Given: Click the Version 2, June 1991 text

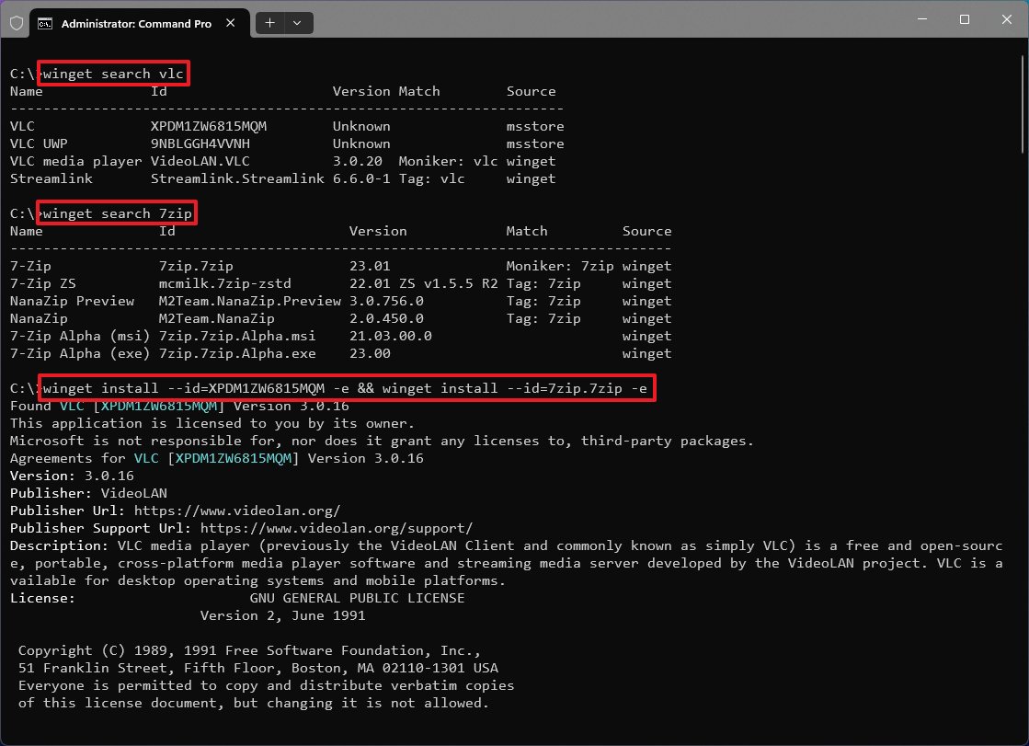Looking at the screenshot, I should coord(283,615).
